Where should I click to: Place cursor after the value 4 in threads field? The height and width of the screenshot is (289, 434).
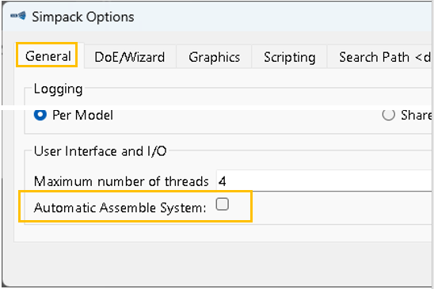227,181
